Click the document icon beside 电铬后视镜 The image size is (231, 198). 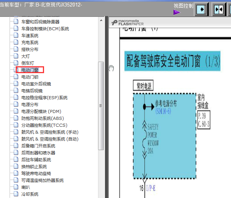point(16,90)
